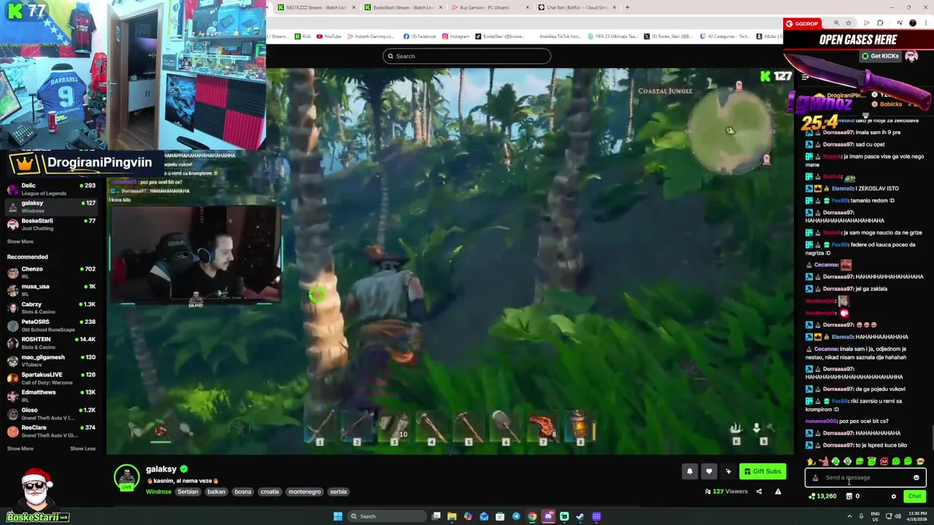
Task: Open Cabrzy recommended channel
Action: coord(51,307)
